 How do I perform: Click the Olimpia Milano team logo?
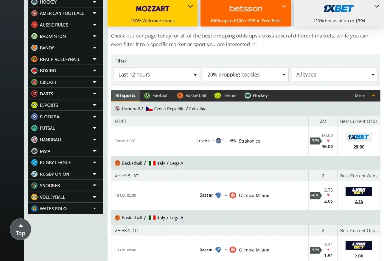tap(233, 195)
